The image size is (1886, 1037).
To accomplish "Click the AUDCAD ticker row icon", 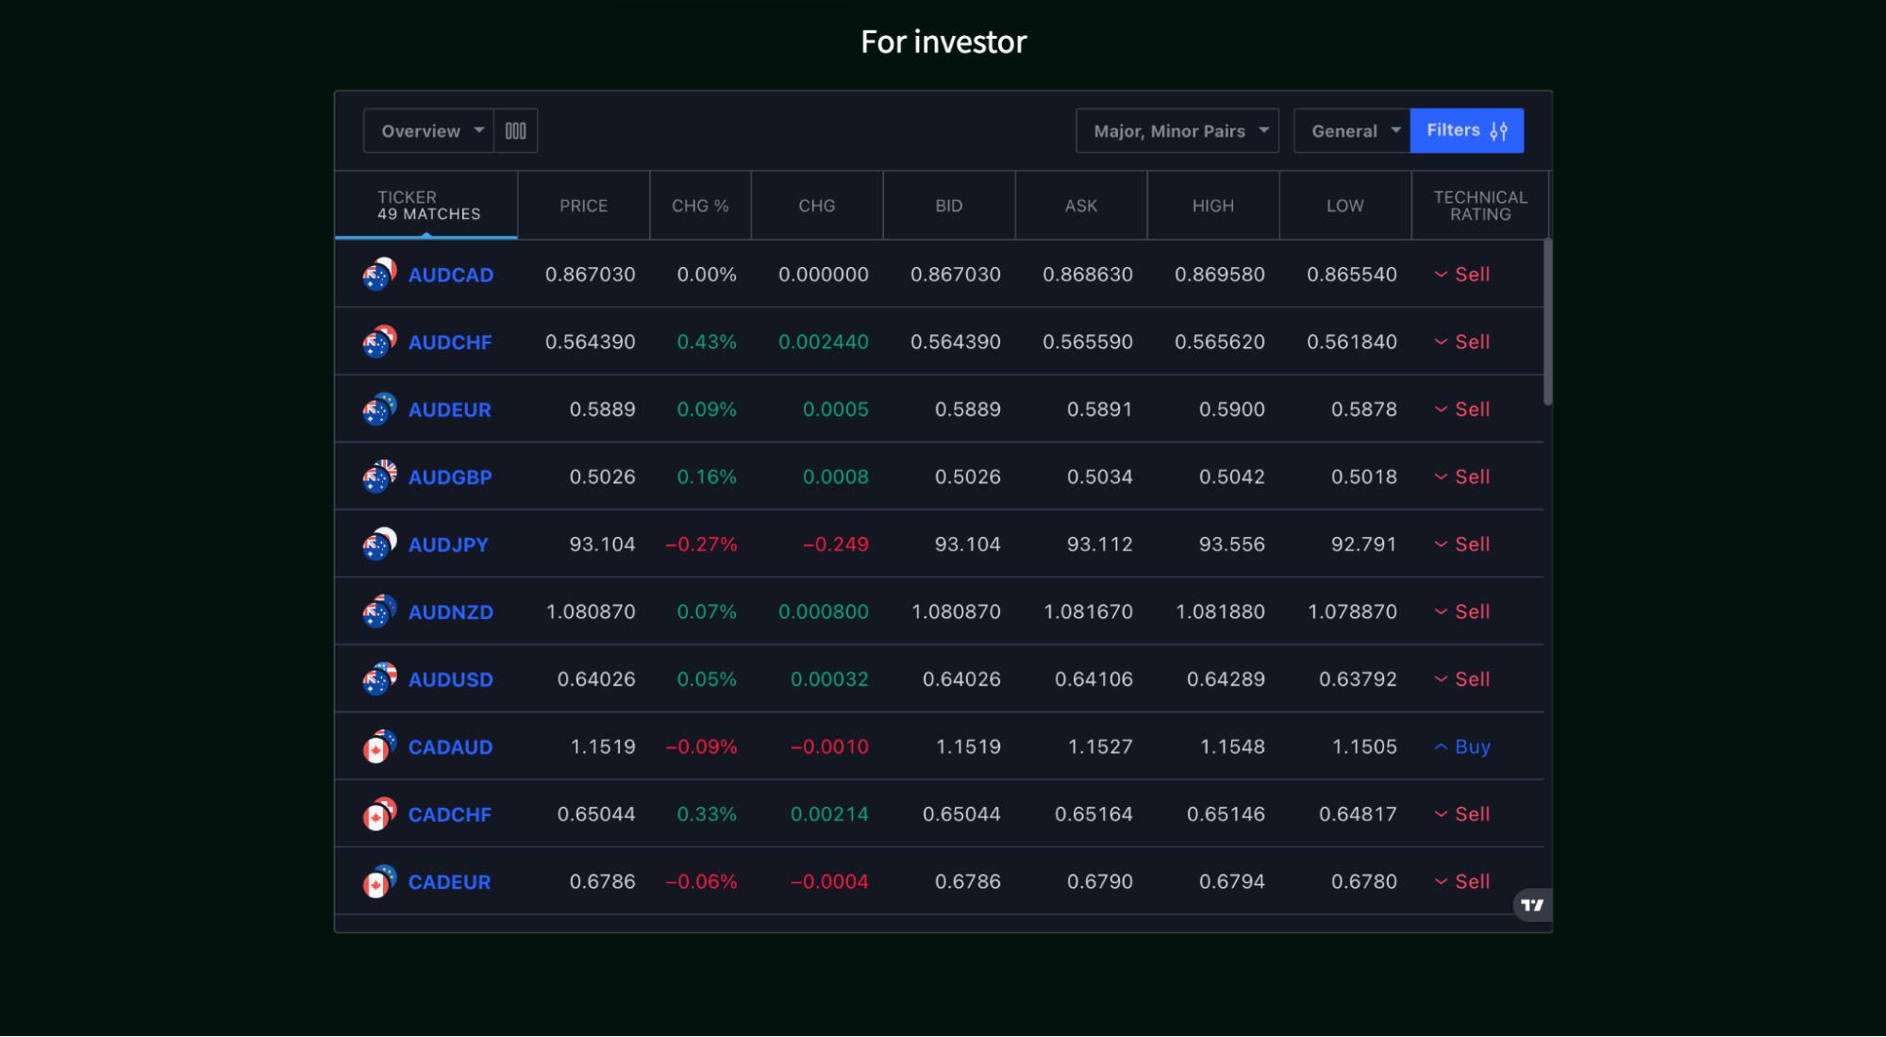I will tap(379, 272).
